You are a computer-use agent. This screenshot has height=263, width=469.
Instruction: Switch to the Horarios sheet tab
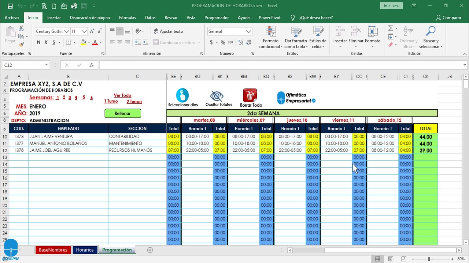click(x=85, y=250)
